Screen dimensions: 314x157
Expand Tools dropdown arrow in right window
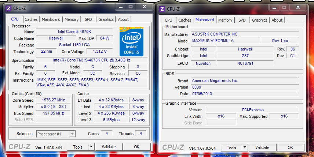point(245,147)
